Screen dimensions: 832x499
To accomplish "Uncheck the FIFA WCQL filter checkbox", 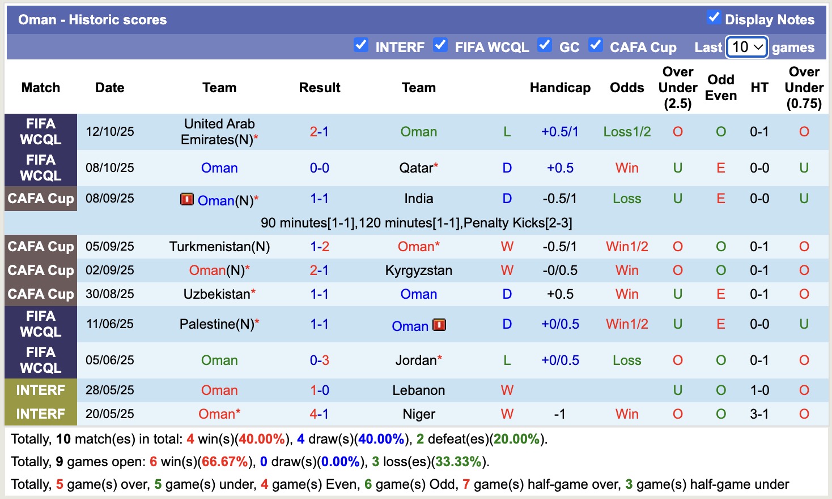I will [x=440, y=45].
